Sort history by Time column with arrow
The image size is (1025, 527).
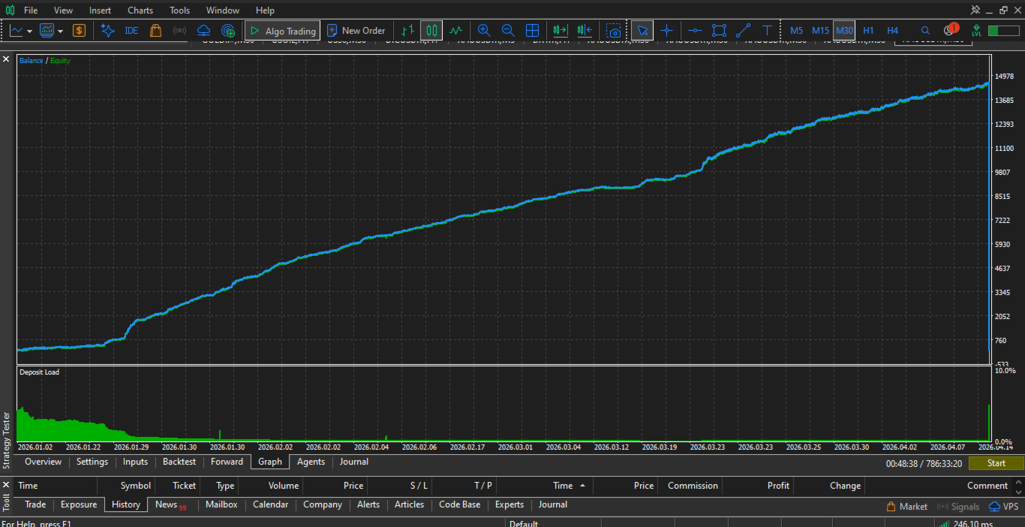(x=567, y=486)
